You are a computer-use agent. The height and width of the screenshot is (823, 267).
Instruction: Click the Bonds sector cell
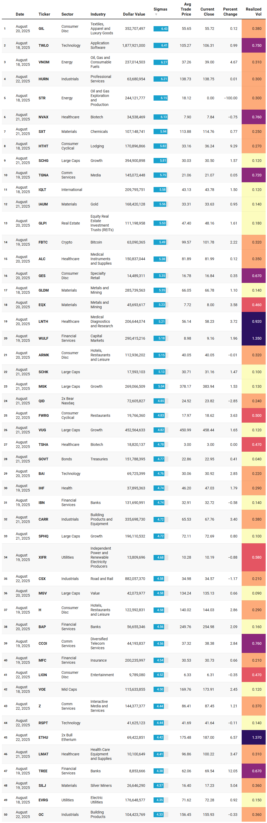point(67,459)
